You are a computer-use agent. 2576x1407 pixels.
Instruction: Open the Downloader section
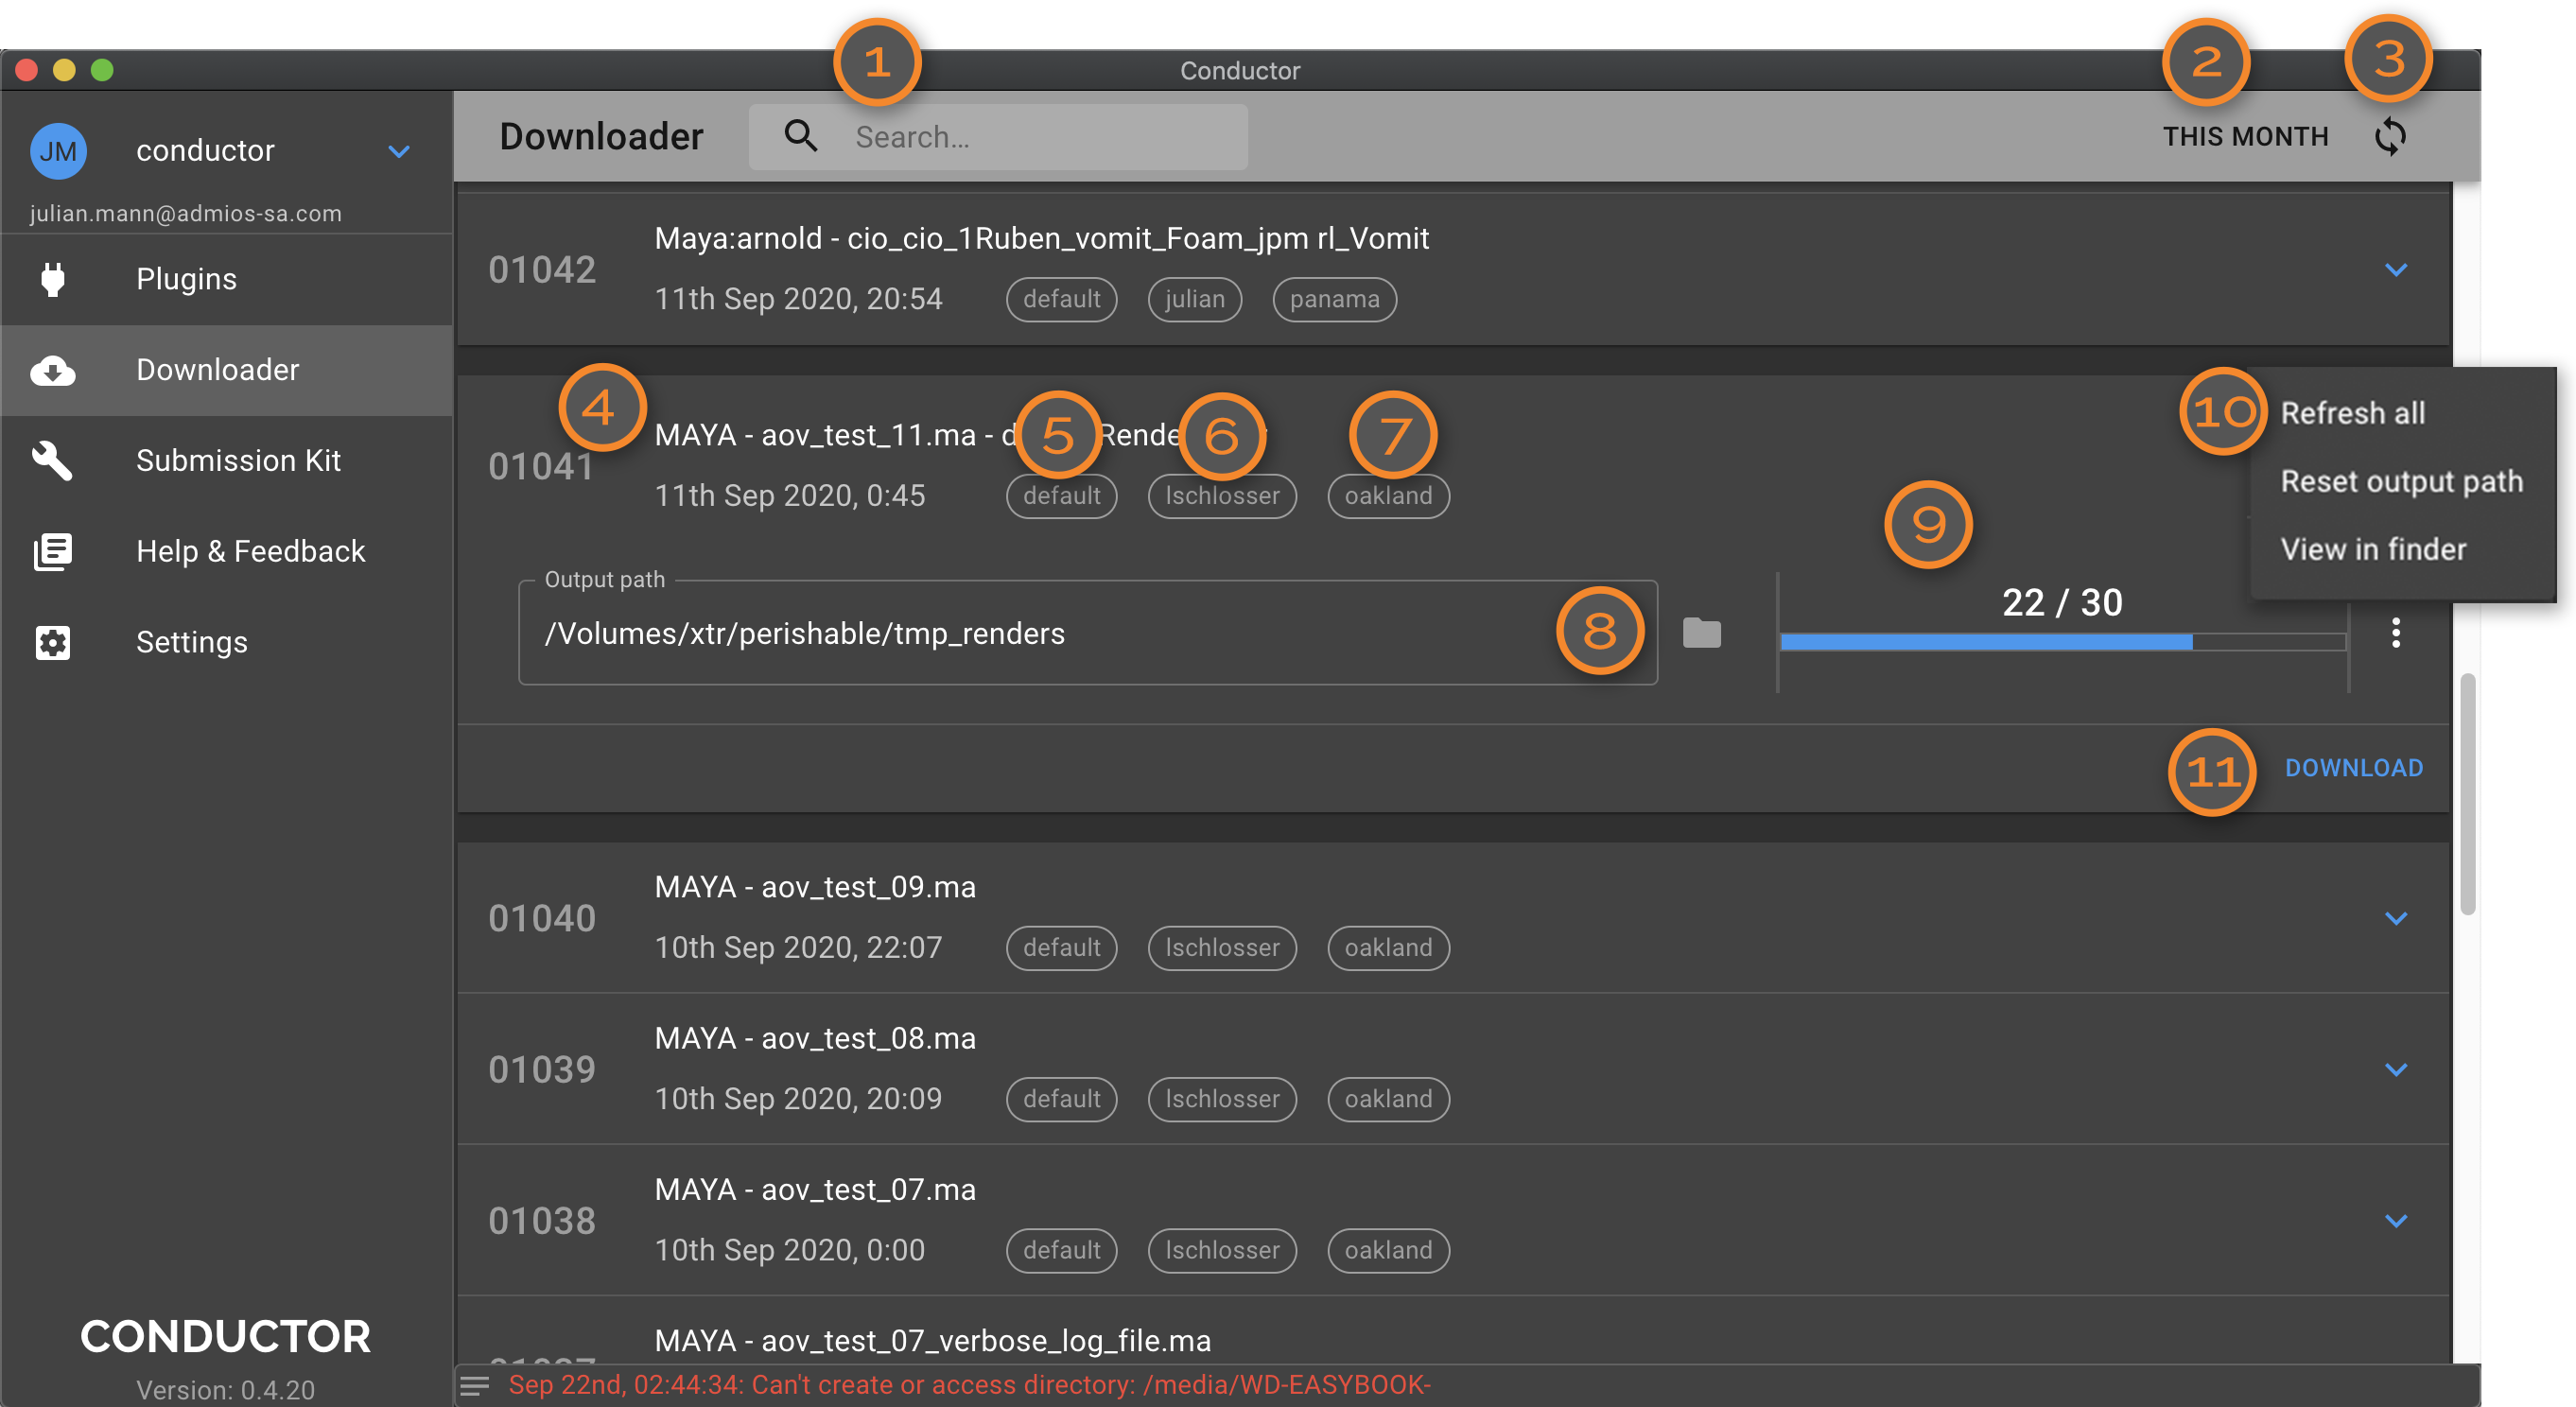227,370
